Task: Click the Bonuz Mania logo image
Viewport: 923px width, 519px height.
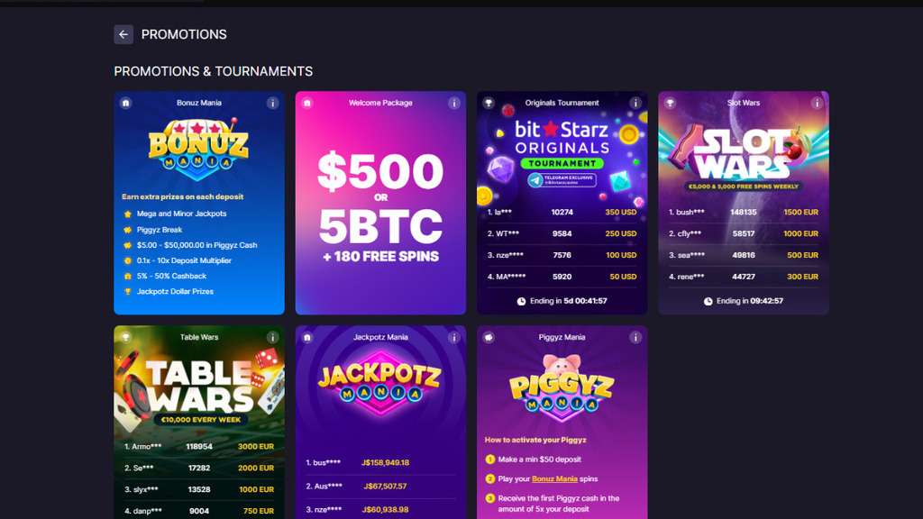Action: pos(199,149)
